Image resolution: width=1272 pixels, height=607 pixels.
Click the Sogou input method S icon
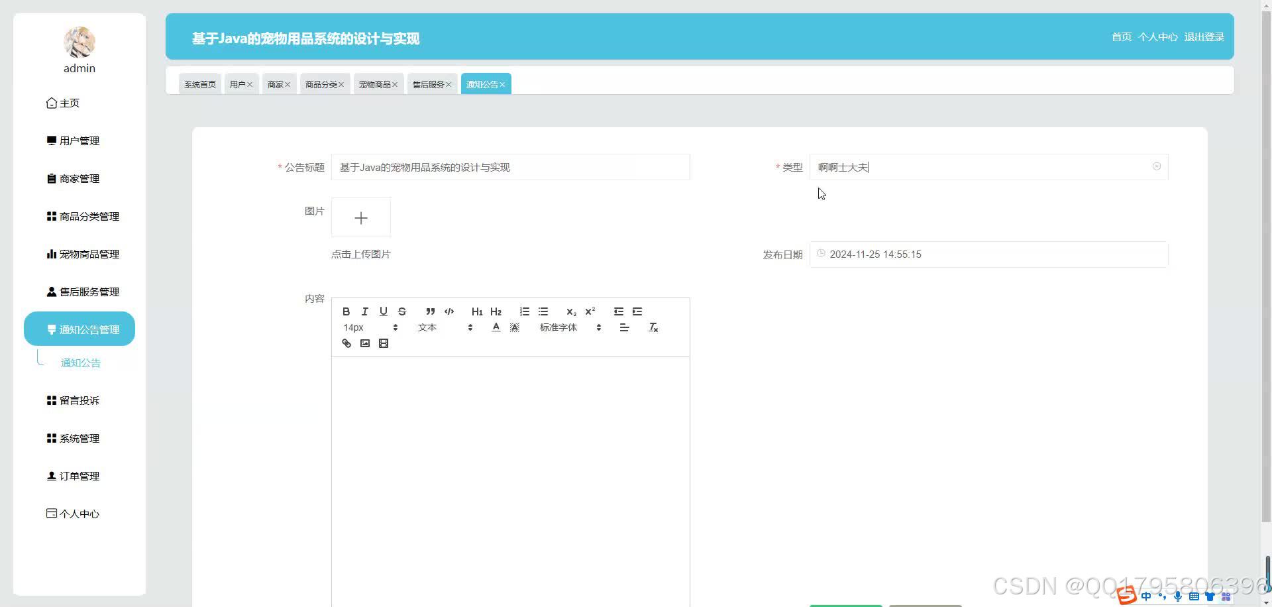pyautogui.click(x=1127, y=595)
